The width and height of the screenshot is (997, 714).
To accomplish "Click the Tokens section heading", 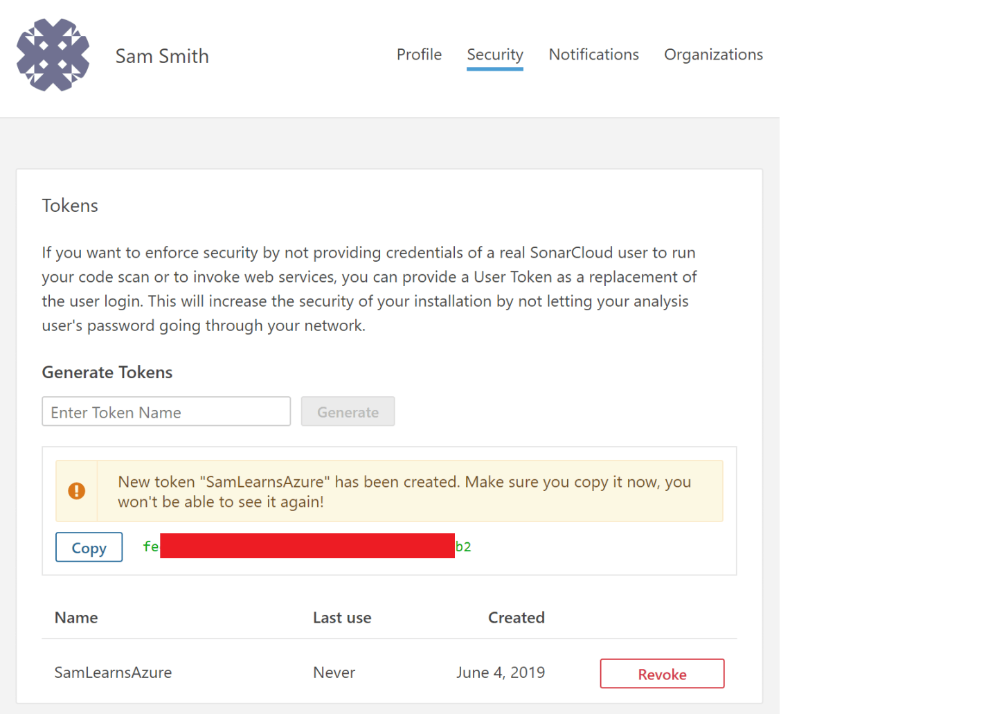I will coord(70,206).
